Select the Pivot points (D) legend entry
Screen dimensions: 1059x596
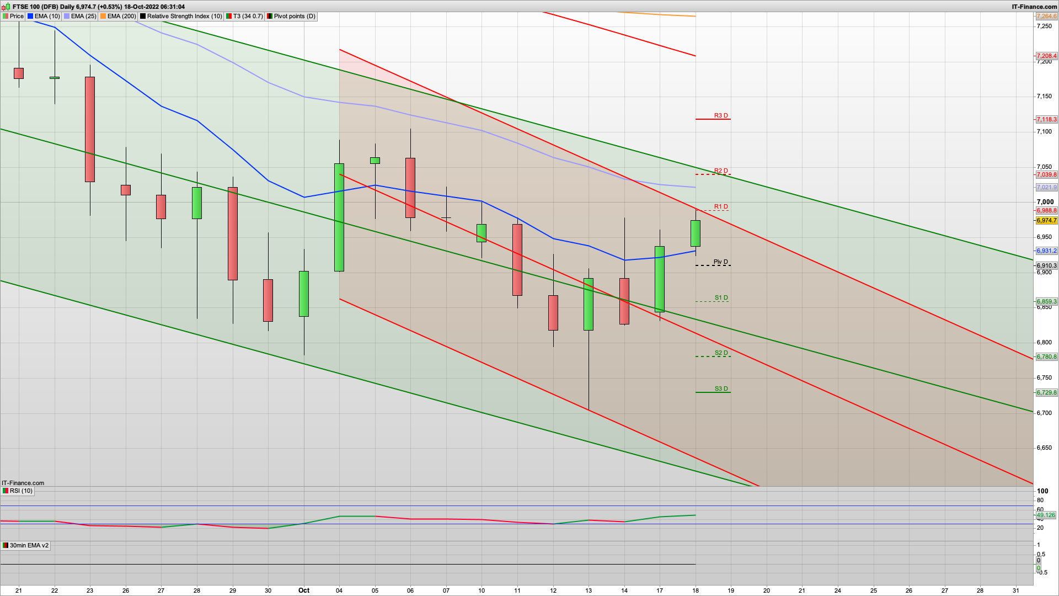291,16
